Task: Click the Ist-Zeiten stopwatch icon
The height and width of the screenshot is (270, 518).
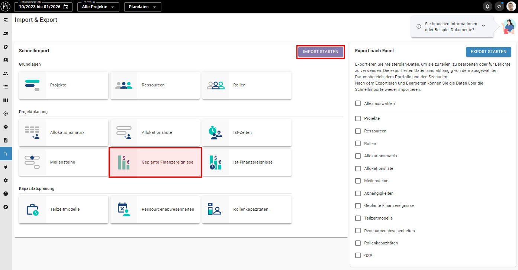Action: [x=215, y=132]
